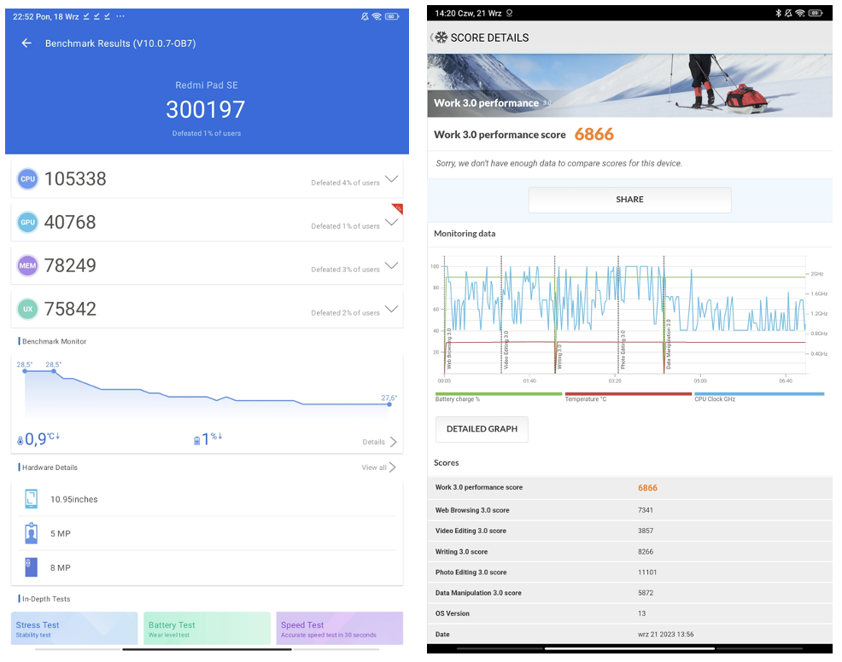The width and height of the screenshot is (842, 662).
Task: Expand the MEM score details chevron
Action: 391,265
